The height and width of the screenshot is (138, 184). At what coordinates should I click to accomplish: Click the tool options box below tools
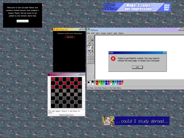pyautogui.click(x=91, y=68)
